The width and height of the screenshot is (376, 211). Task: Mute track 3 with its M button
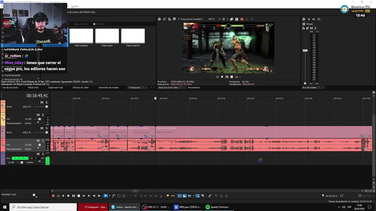click(42, 102)
